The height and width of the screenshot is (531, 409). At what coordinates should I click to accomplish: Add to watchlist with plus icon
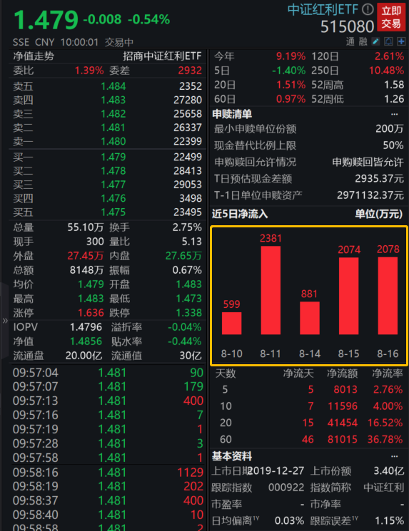[401, 41]
